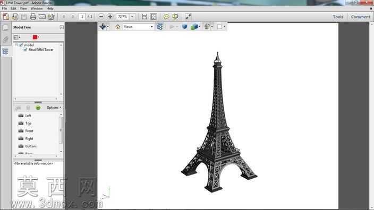Image resolution: width=374 pixels, height=210 pixels.
Task: Go to previous page arrow
Action: (64, 16)
